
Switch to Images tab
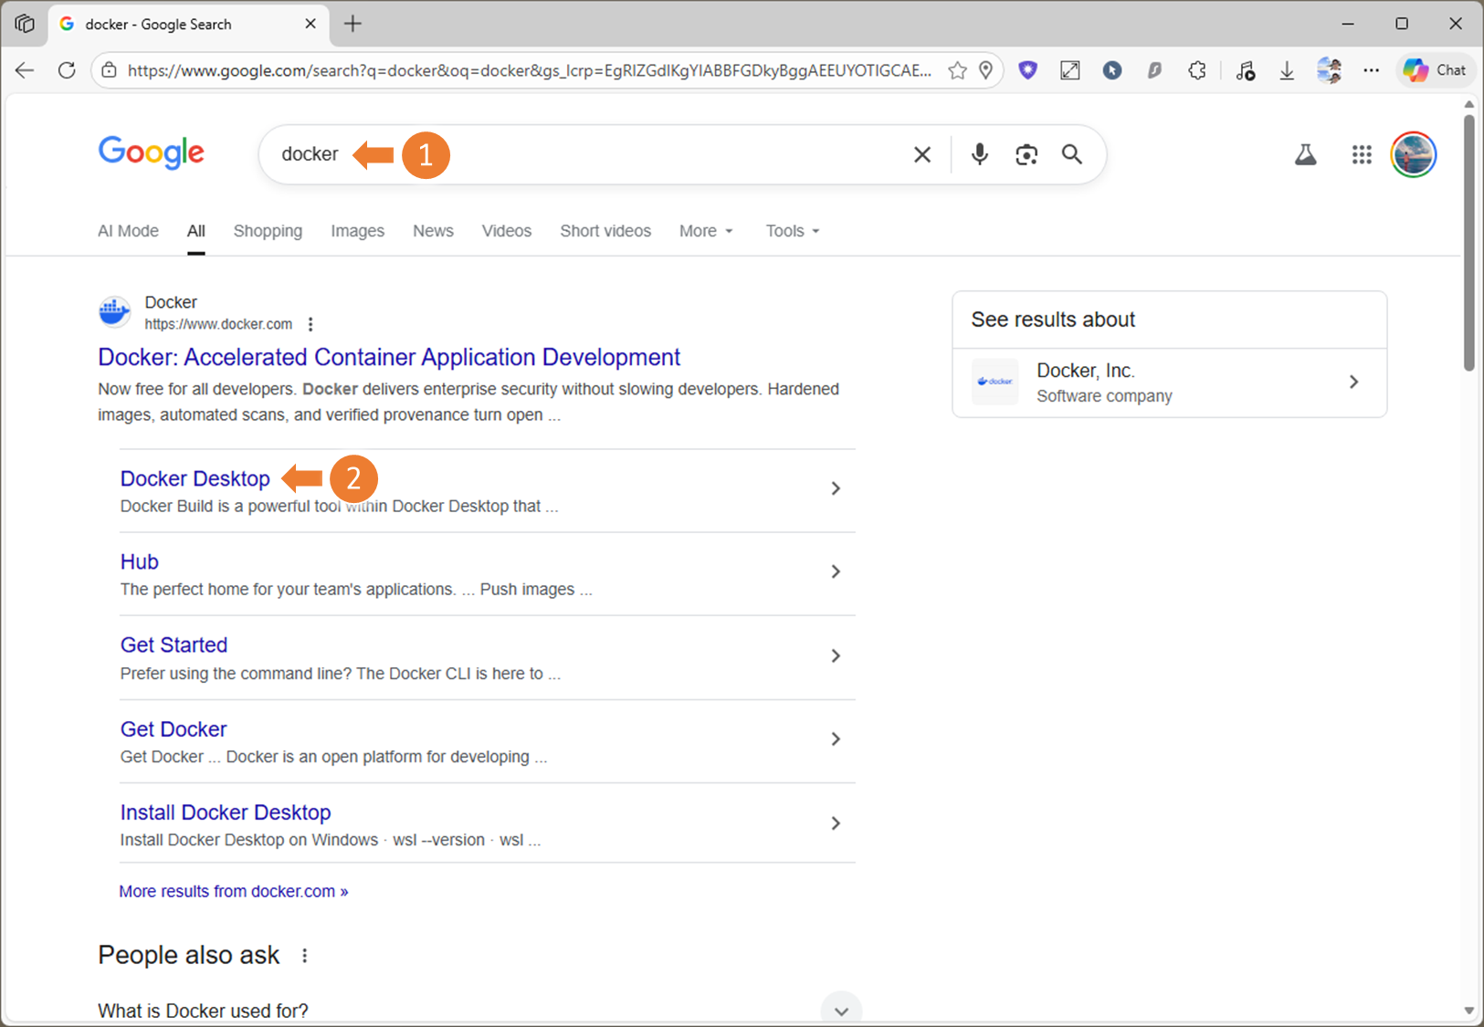[x=357, y=231]
